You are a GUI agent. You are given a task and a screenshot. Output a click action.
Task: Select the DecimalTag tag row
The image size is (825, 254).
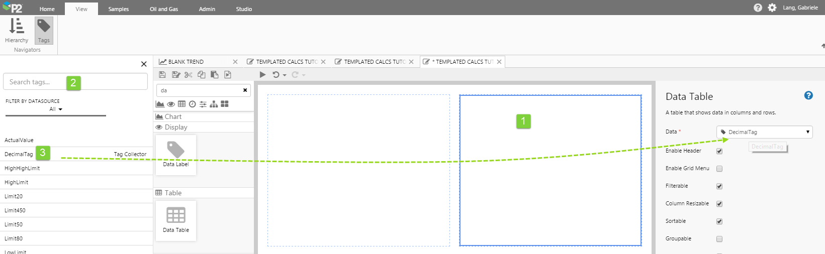pos(76,154)
